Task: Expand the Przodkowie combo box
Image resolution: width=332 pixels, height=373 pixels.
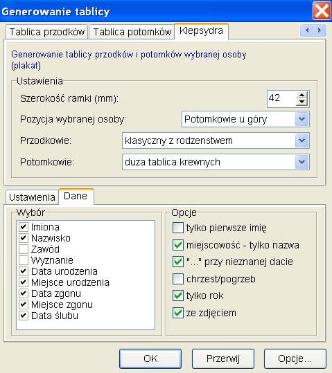Action: tap(302, 140)
